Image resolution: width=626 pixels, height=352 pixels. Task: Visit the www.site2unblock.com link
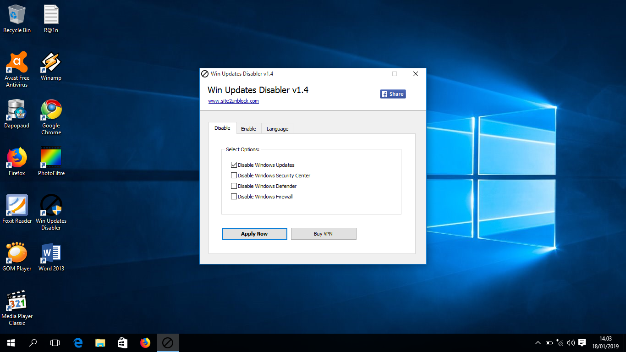pos(233,101)
